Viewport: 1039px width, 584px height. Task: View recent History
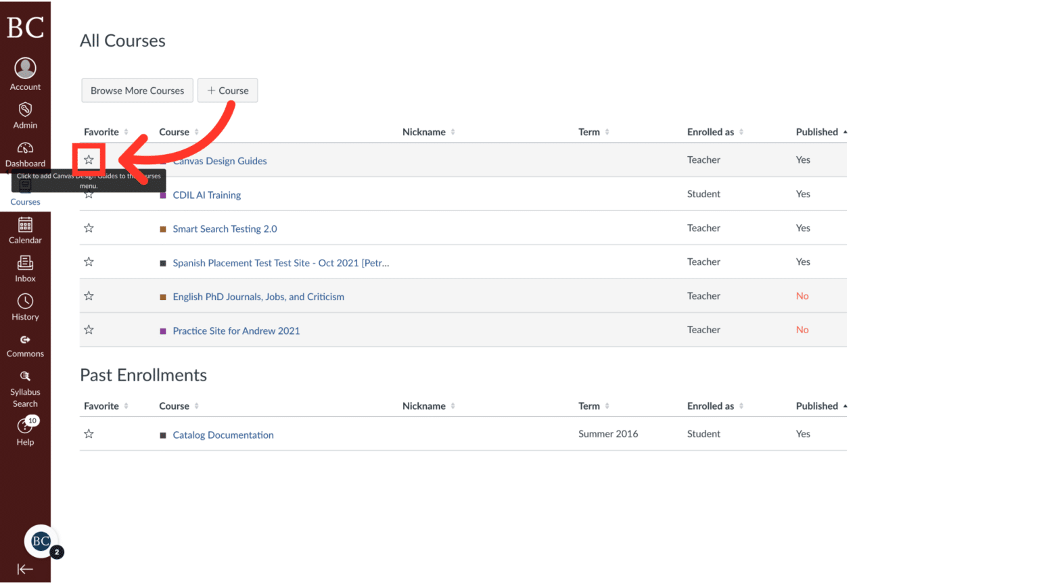[25, 306]
